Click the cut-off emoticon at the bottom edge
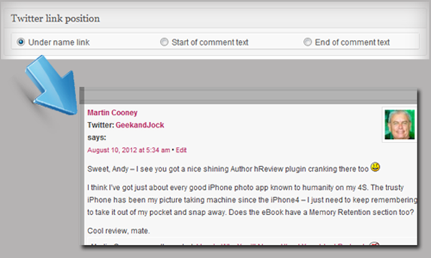This screenshot has width=431, height=258. (x=374, y=244)
